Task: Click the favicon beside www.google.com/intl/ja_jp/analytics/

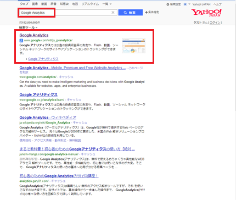Action: 21,41
